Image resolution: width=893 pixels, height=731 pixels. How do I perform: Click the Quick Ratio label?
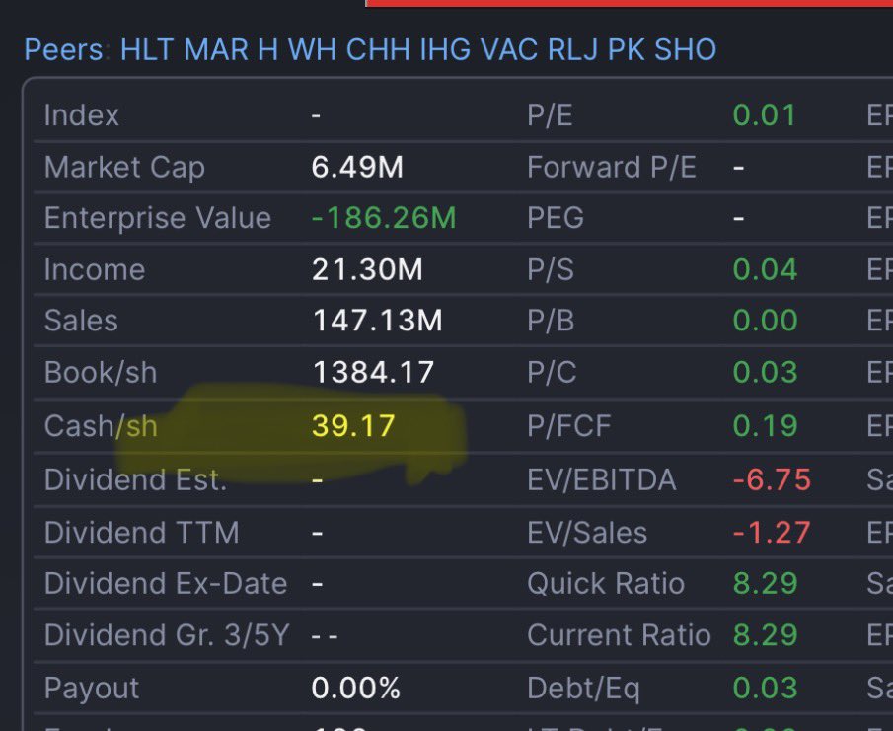point(606,584)
